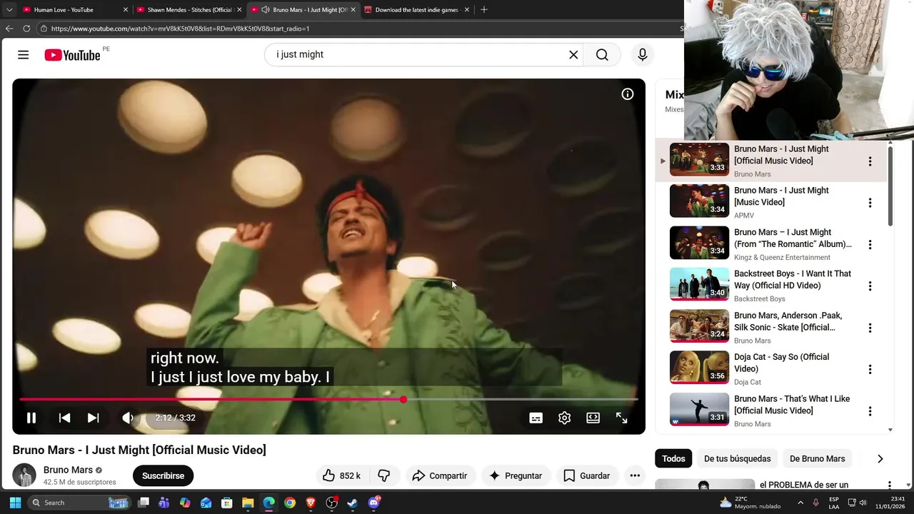Open a new browser tab

click(484, 10)
